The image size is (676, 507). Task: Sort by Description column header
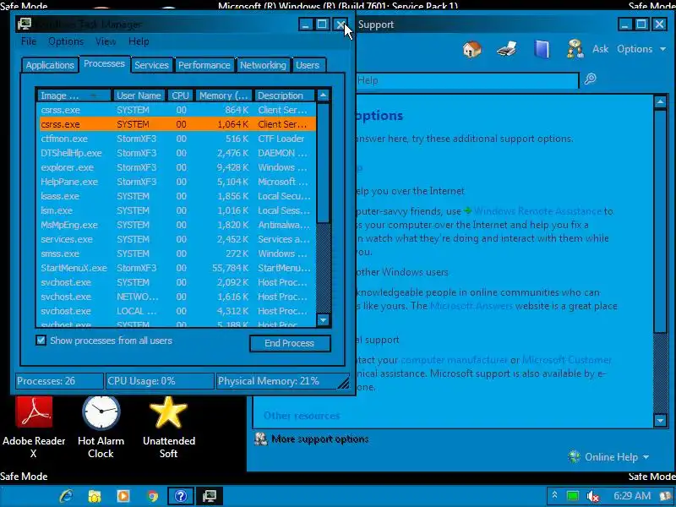point(285,95)
